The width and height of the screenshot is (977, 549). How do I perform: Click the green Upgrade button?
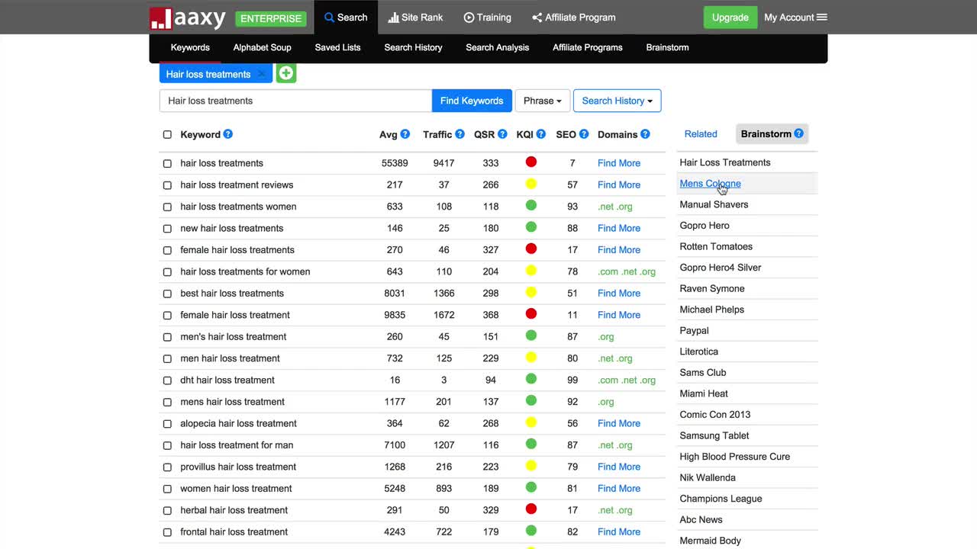[730, 18]
